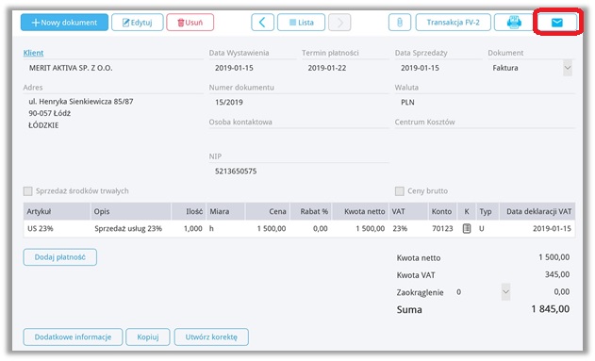The width and height of the screenshot is (595, 361).
Task: Click Artykuł column header
Action: click(57, 211)
